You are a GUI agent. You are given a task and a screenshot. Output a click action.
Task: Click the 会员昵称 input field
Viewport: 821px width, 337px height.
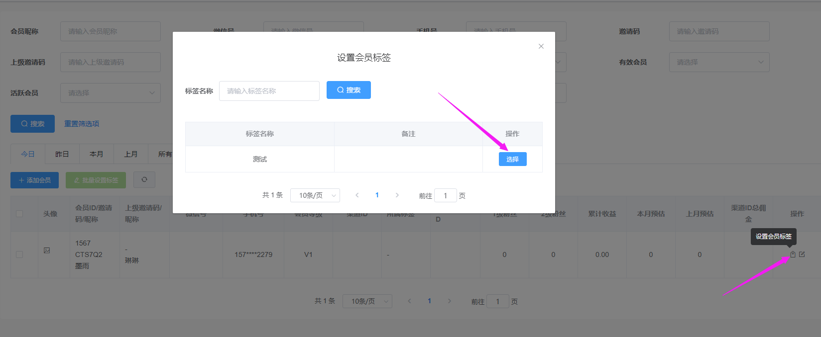click(111, 31)
